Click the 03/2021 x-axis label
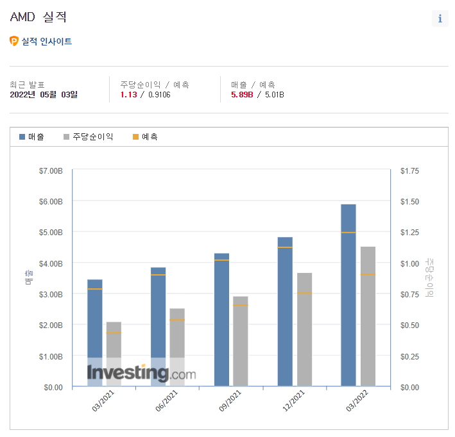455x437 pixels. click(x=103, y=400)
